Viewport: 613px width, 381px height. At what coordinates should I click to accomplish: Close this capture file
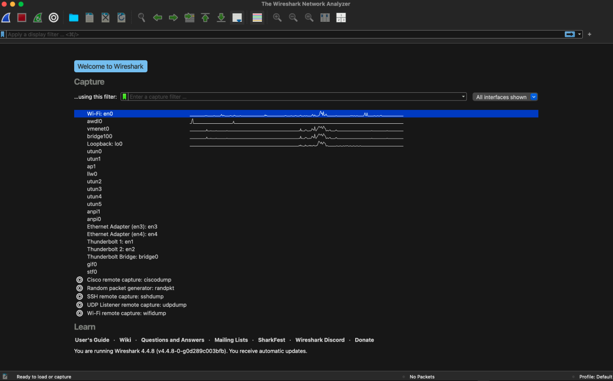tap(105, 18)
